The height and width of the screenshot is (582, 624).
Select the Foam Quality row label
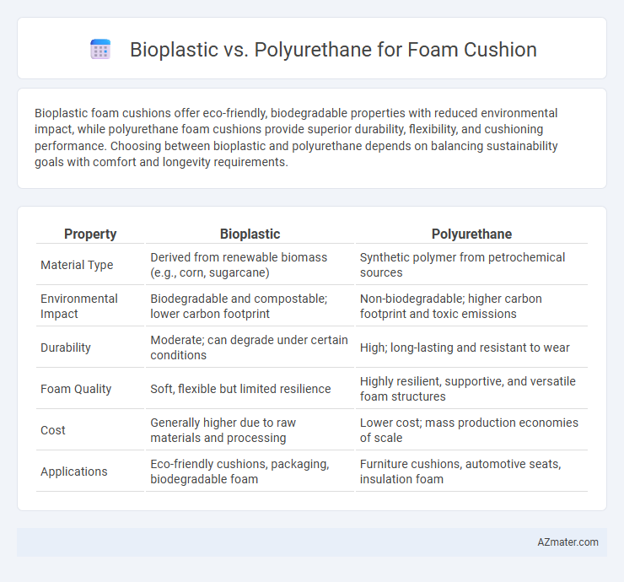click(x=76, y=389)
